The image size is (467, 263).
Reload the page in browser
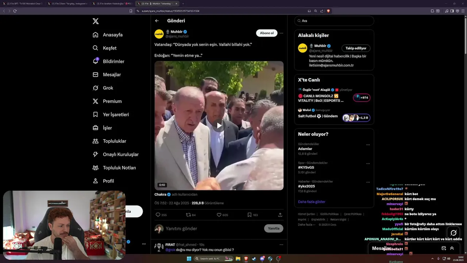coord(15,11)
